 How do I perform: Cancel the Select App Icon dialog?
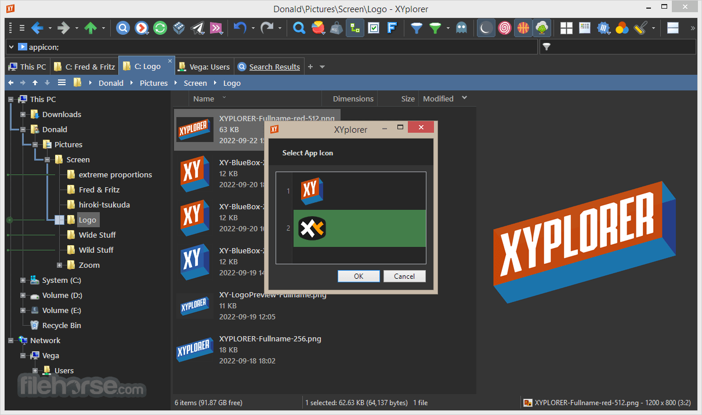pos(404,276)
